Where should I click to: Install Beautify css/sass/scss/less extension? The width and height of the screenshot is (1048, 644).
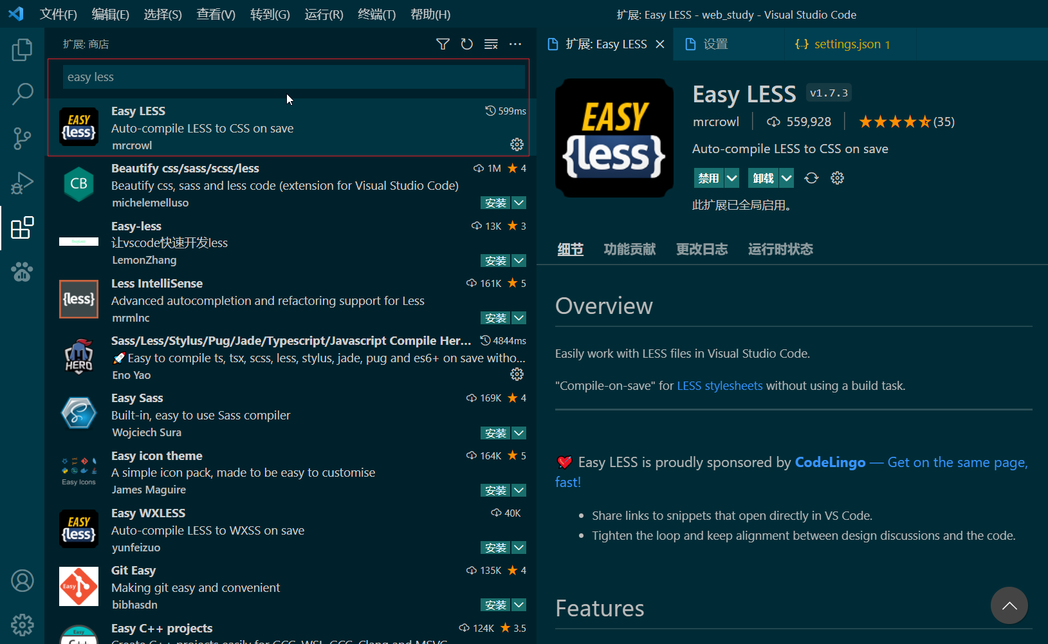(x=496, y=203)
